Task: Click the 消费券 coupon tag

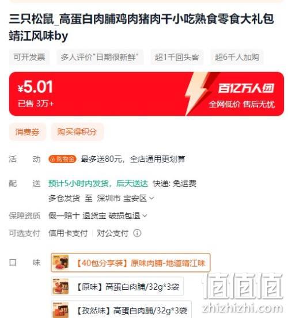Action: [x=28, y=132]
